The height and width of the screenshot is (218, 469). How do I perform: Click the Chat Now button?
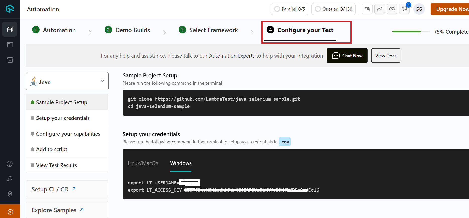(x=347, y=56)
